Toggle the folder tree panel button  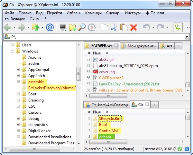pyautogui.click(x=177, y=28)
